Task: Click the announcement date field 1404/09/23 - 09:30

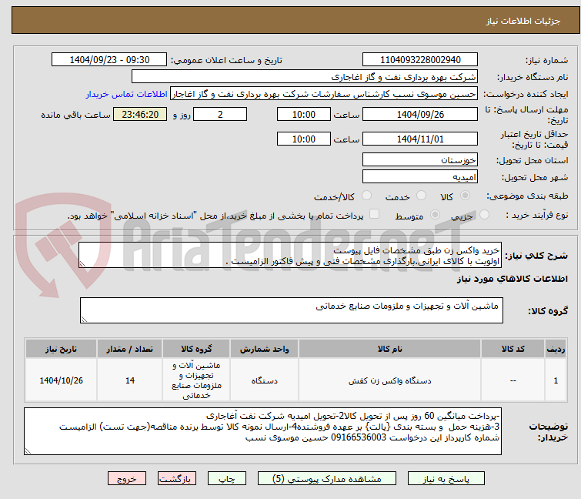Action: point(109,60)
